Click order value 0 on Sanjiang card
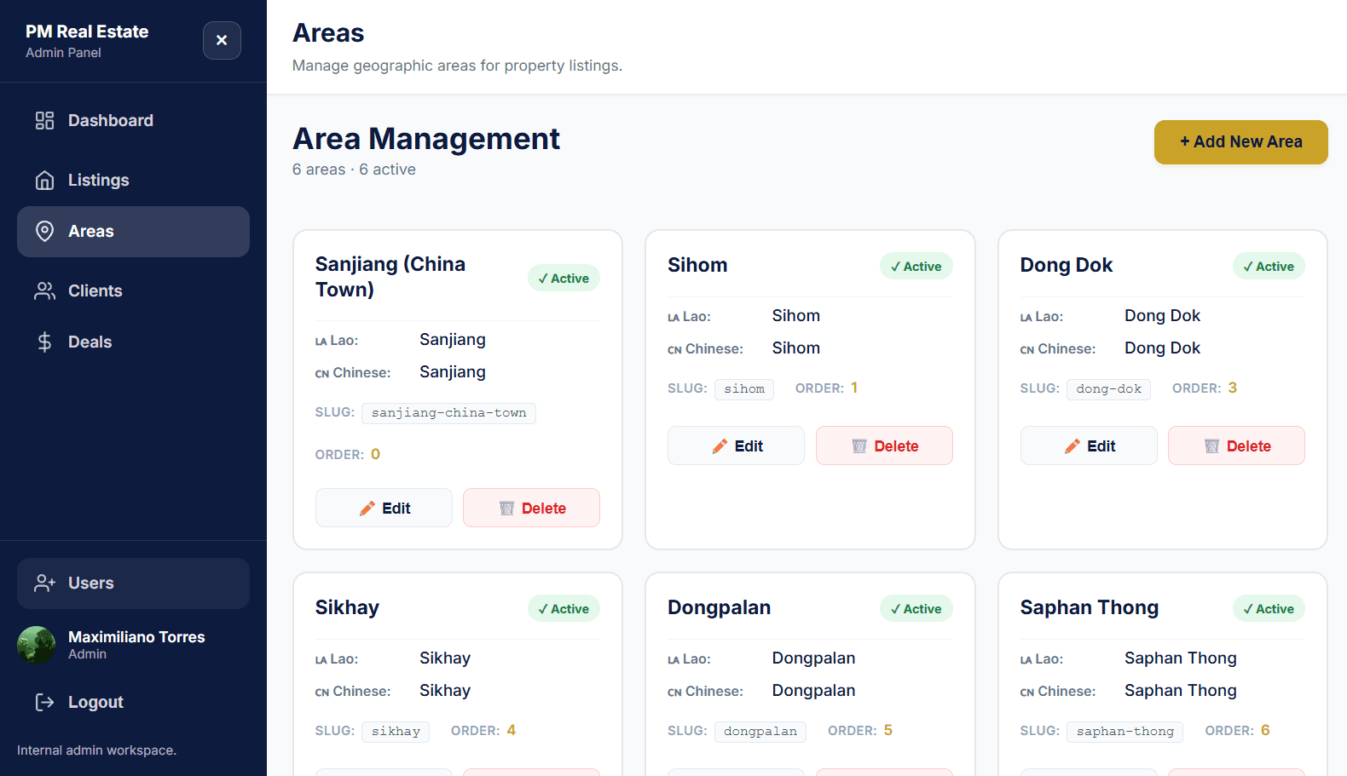This screenshot has height=776, width=1347. click(375, 454)
